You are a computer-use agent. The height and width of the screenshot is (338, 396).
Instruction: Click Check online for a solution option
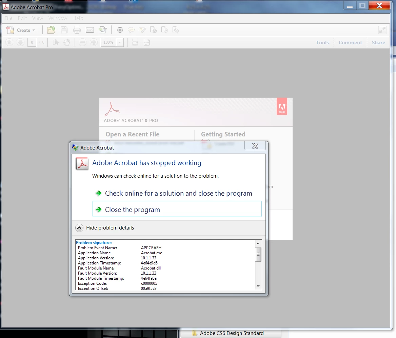177,193
